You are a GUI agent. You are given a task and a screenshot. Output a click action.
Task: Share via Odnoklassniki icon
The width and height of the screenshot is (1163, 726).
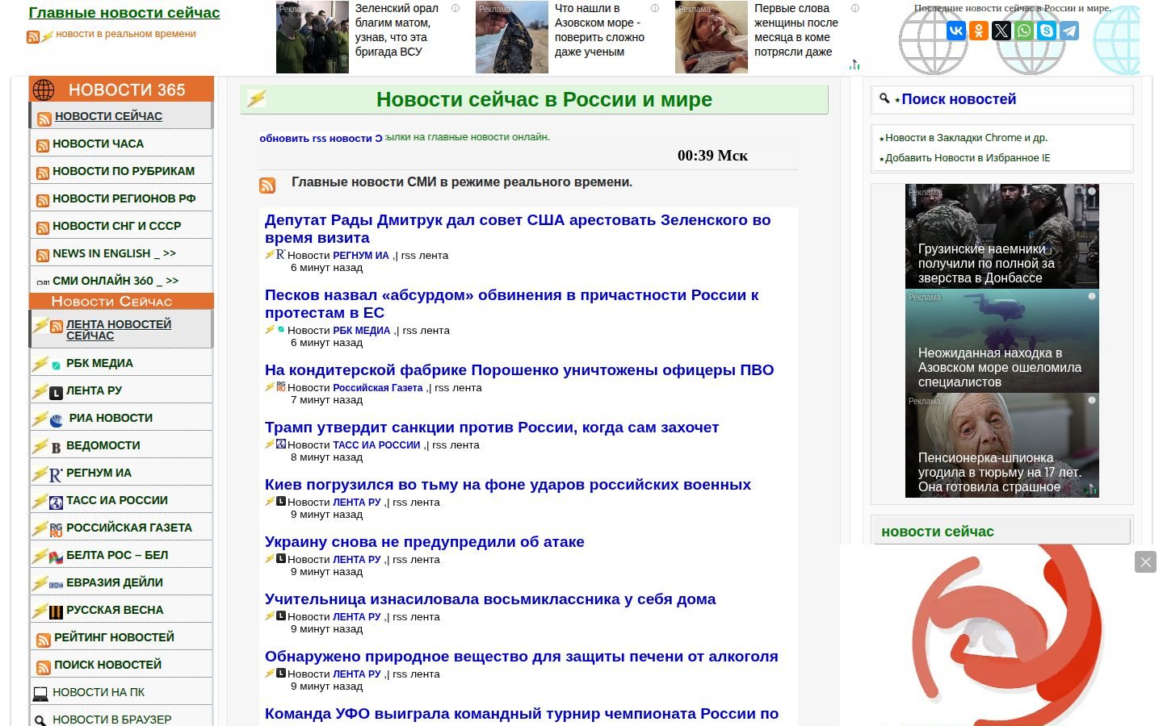click(979, 31)
